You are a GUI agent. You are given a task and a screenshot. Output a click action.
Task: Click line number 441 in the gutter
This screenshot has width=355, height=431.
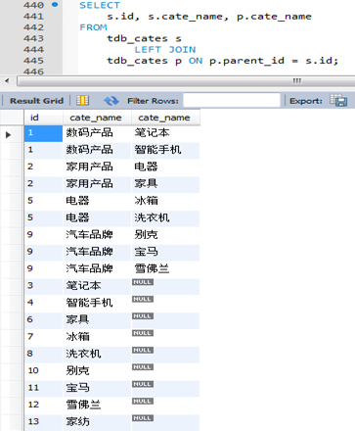[33, 17]
